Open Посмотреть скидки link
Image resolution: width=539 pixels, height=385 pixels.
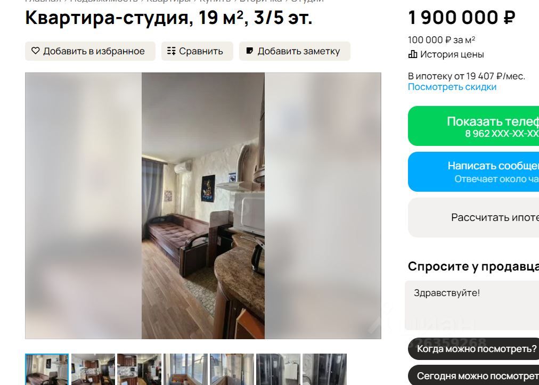452,87
